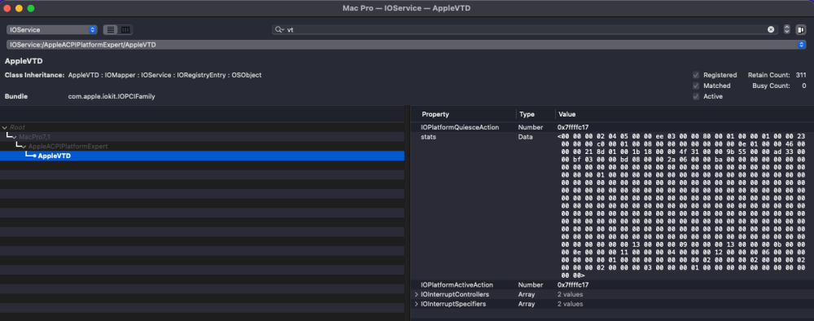Select the AppleACPIPlatformExpert tree item
Viewport: 814px width, 321px height.
pyautogui.click(x=68, y=147)
